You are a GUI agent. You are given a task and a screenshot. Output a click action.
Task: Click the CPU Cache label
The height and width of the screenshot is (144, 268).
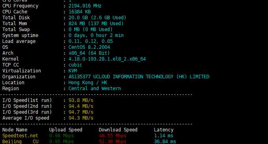[15, 12]
